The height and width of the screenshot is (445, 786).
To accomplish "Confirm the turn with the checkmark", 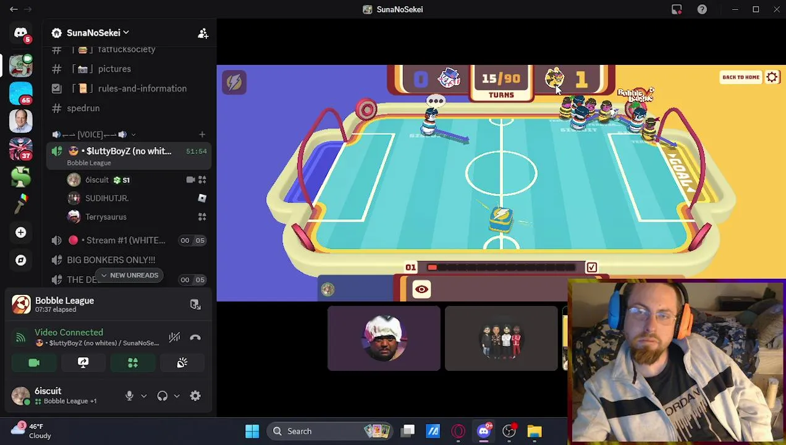I will click(591, 268).
